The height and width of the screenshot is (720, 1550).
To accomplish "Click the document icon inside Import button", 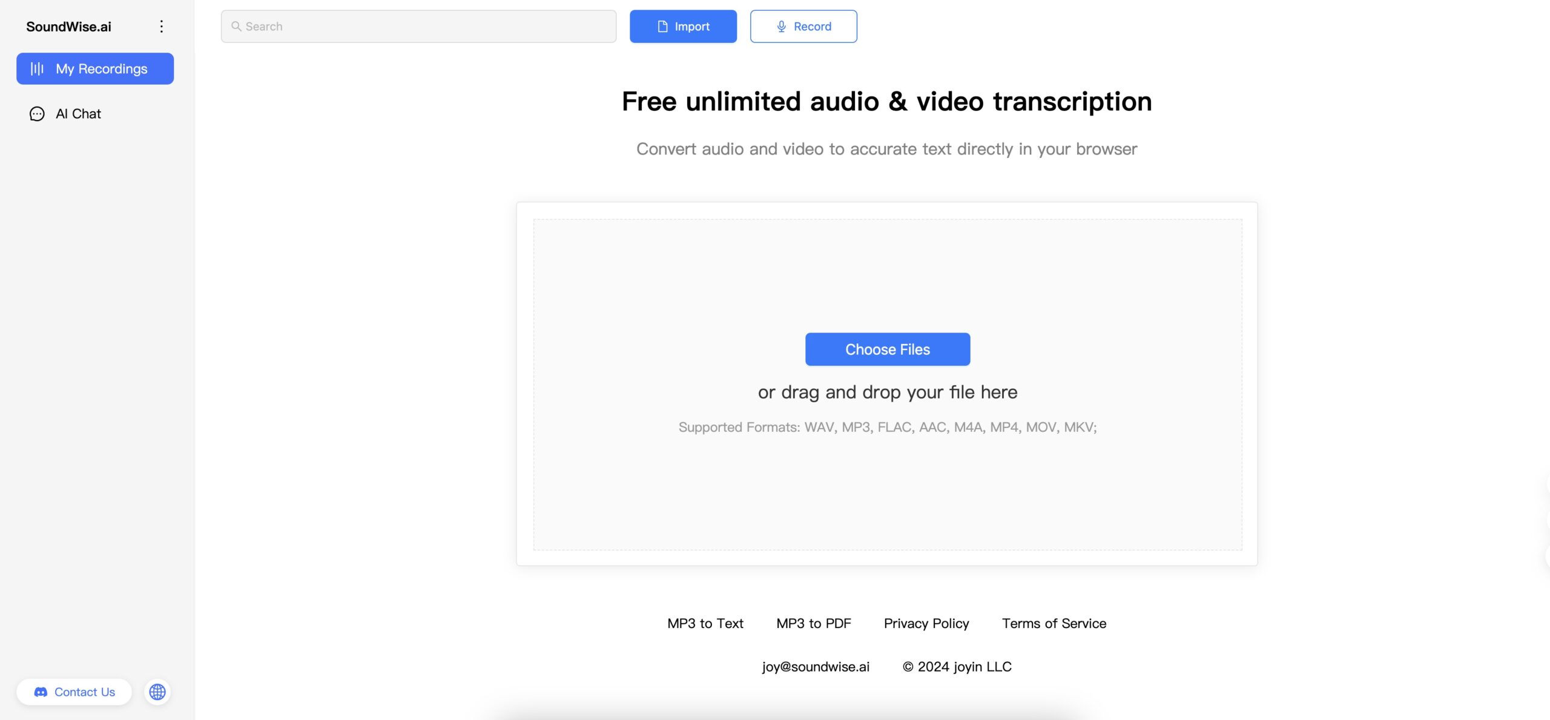I will (x=664, y=26).
